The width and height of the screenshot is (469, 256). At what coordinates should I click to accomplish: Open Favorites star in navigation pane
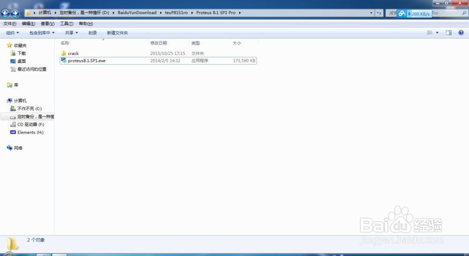9,45
